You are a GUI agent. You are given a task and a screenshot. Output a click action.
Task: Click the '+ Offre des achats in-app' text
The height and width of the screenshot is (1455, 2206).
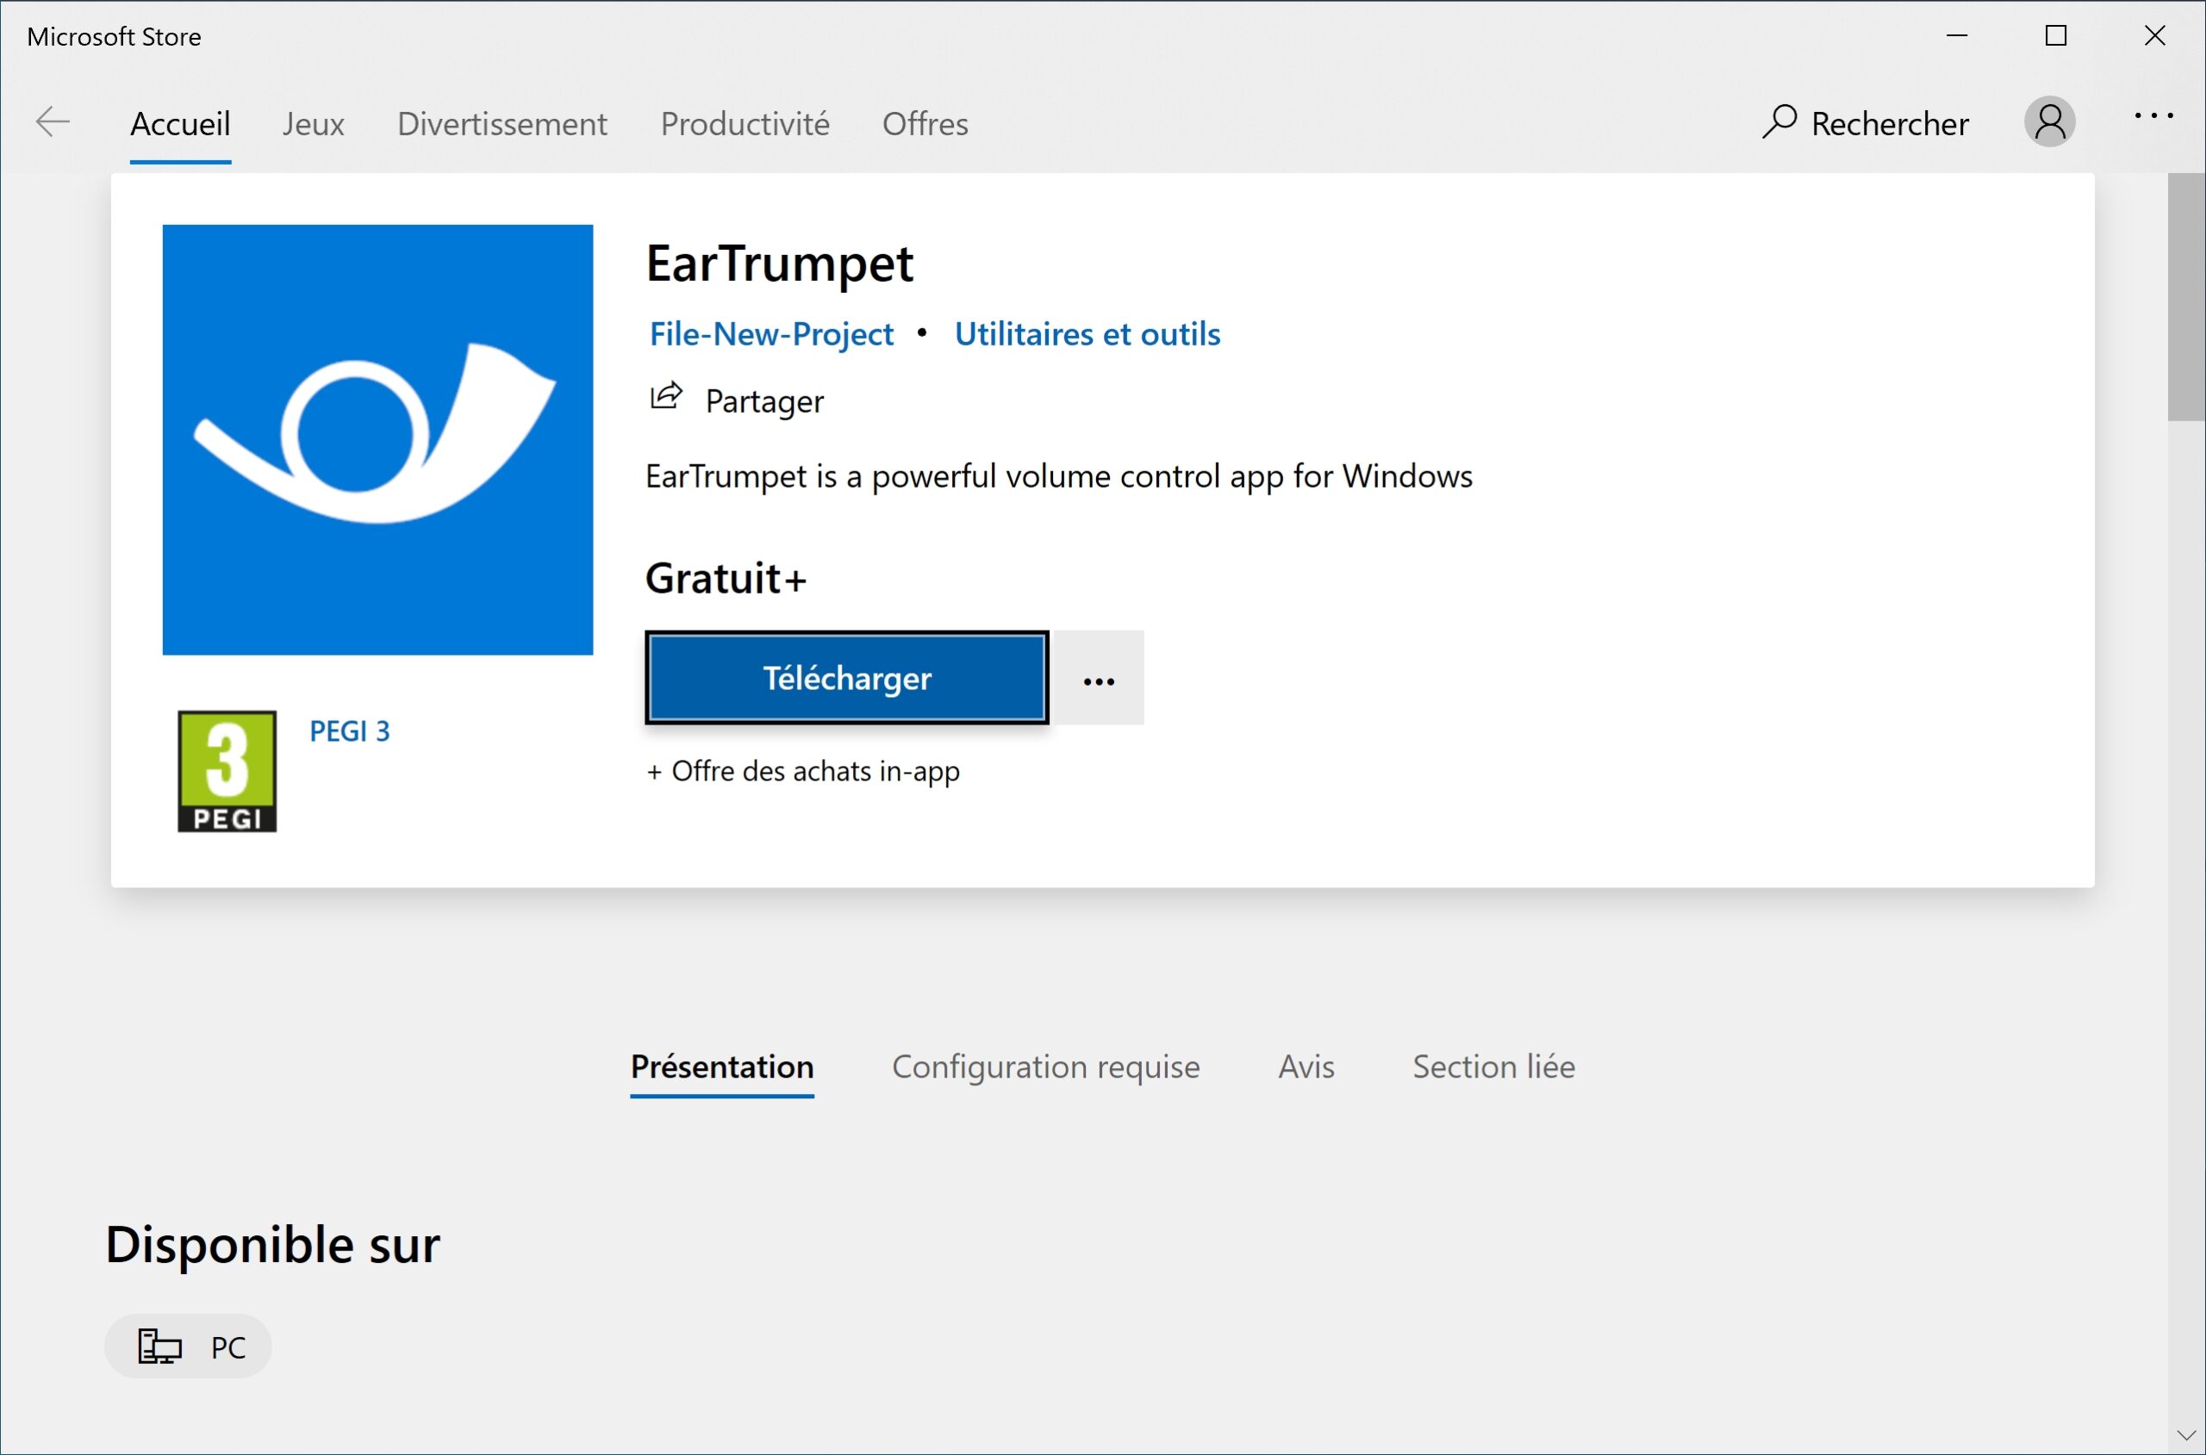point(803,771)
